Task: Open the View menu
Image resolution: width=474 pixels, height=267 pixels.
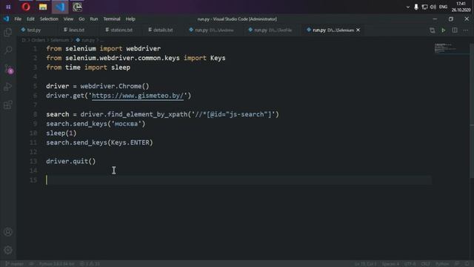Action: 68,19
